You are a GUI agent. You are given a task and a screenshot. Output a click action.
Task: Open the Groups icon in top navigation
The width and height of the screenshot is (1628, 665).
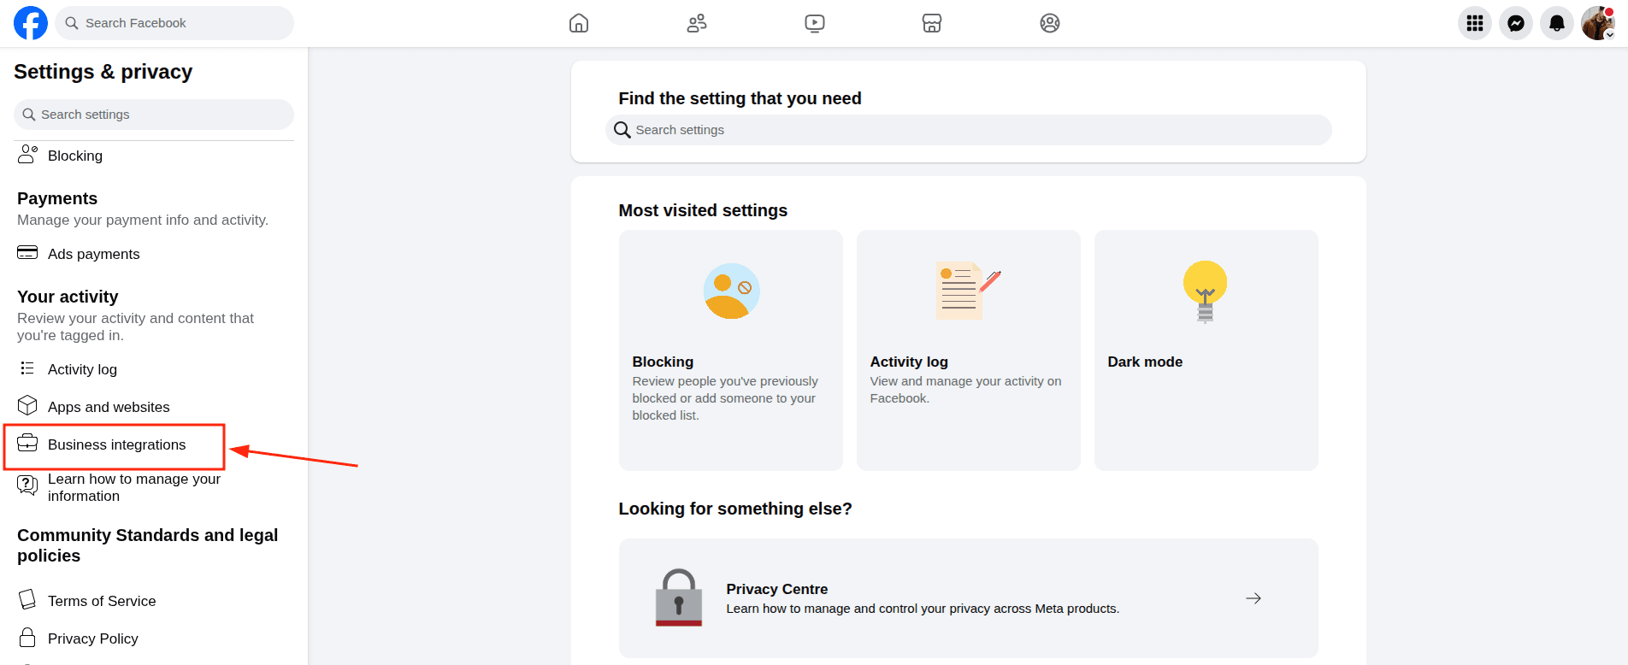click(x=1050, y=23)
